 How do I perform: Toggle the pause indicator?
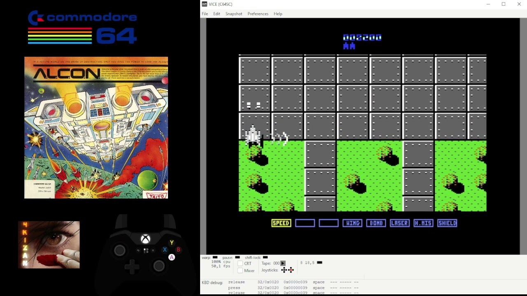point(237,257)
